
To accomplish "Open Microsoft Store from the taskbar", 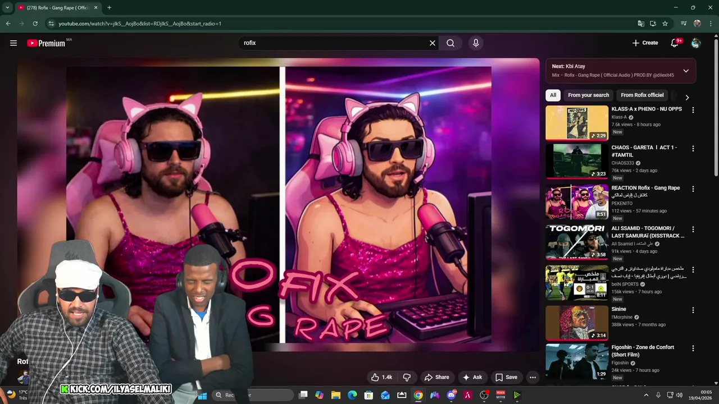I will pyautogui.click(x=368, y=395).
